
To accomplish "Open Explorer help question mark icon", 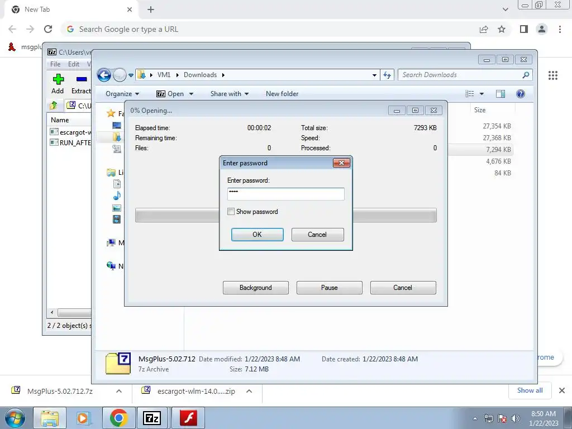I will (x=521, y=94).
